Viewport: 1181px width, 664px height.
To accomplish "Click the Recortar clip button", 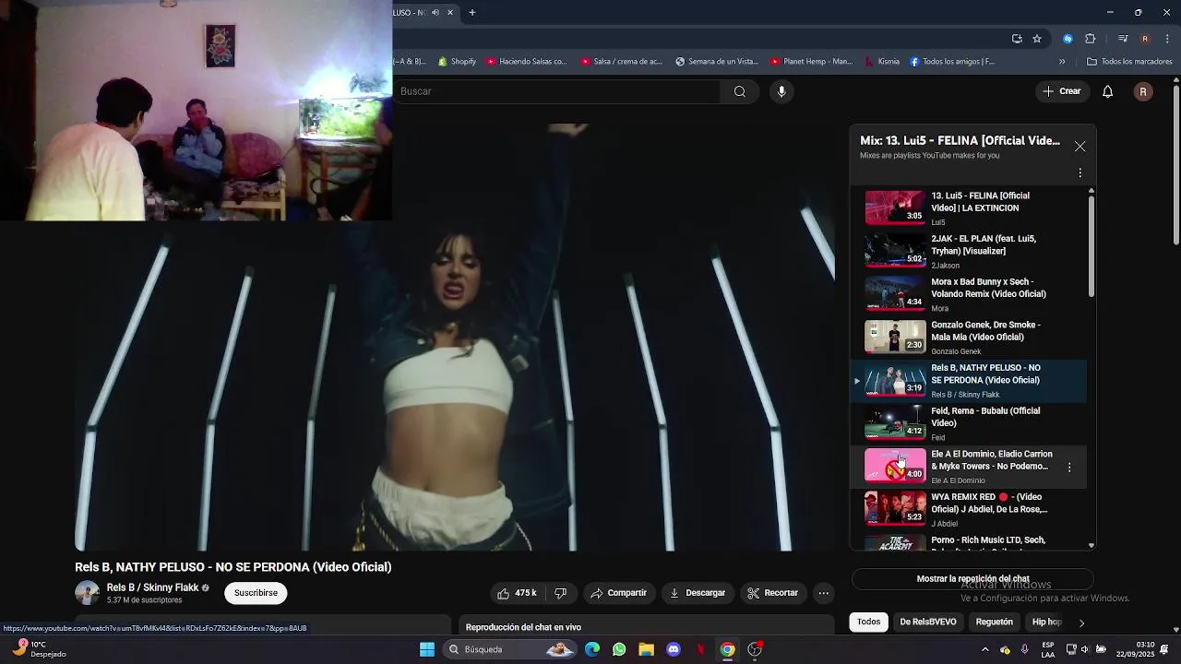I will pyautogui.click(x=773, y=593).
